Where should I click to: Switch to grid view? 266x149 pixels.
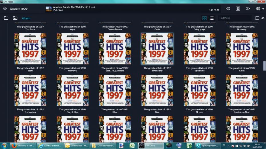(x=205, y=18)
